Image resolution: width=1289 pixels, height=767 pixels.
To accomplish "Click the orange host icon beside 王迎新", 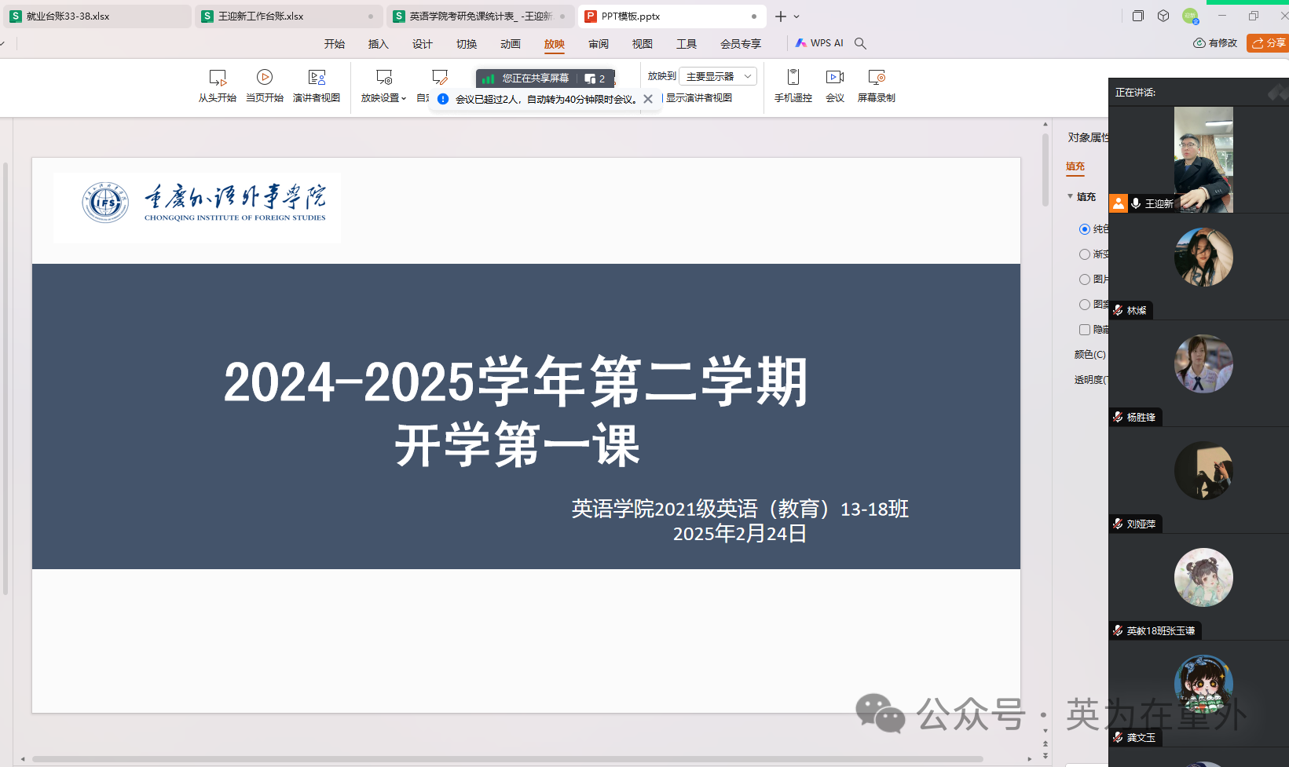I will pos(1118,203).
